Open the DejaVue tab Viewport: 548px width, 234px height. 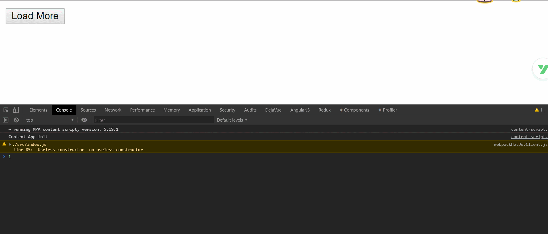click(274, 110)
